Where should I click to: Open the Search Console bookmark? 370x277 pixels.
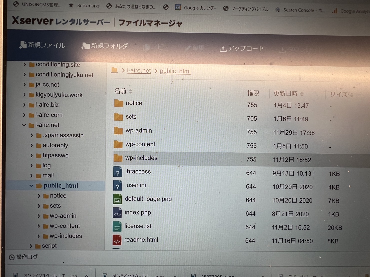[300, 10]
